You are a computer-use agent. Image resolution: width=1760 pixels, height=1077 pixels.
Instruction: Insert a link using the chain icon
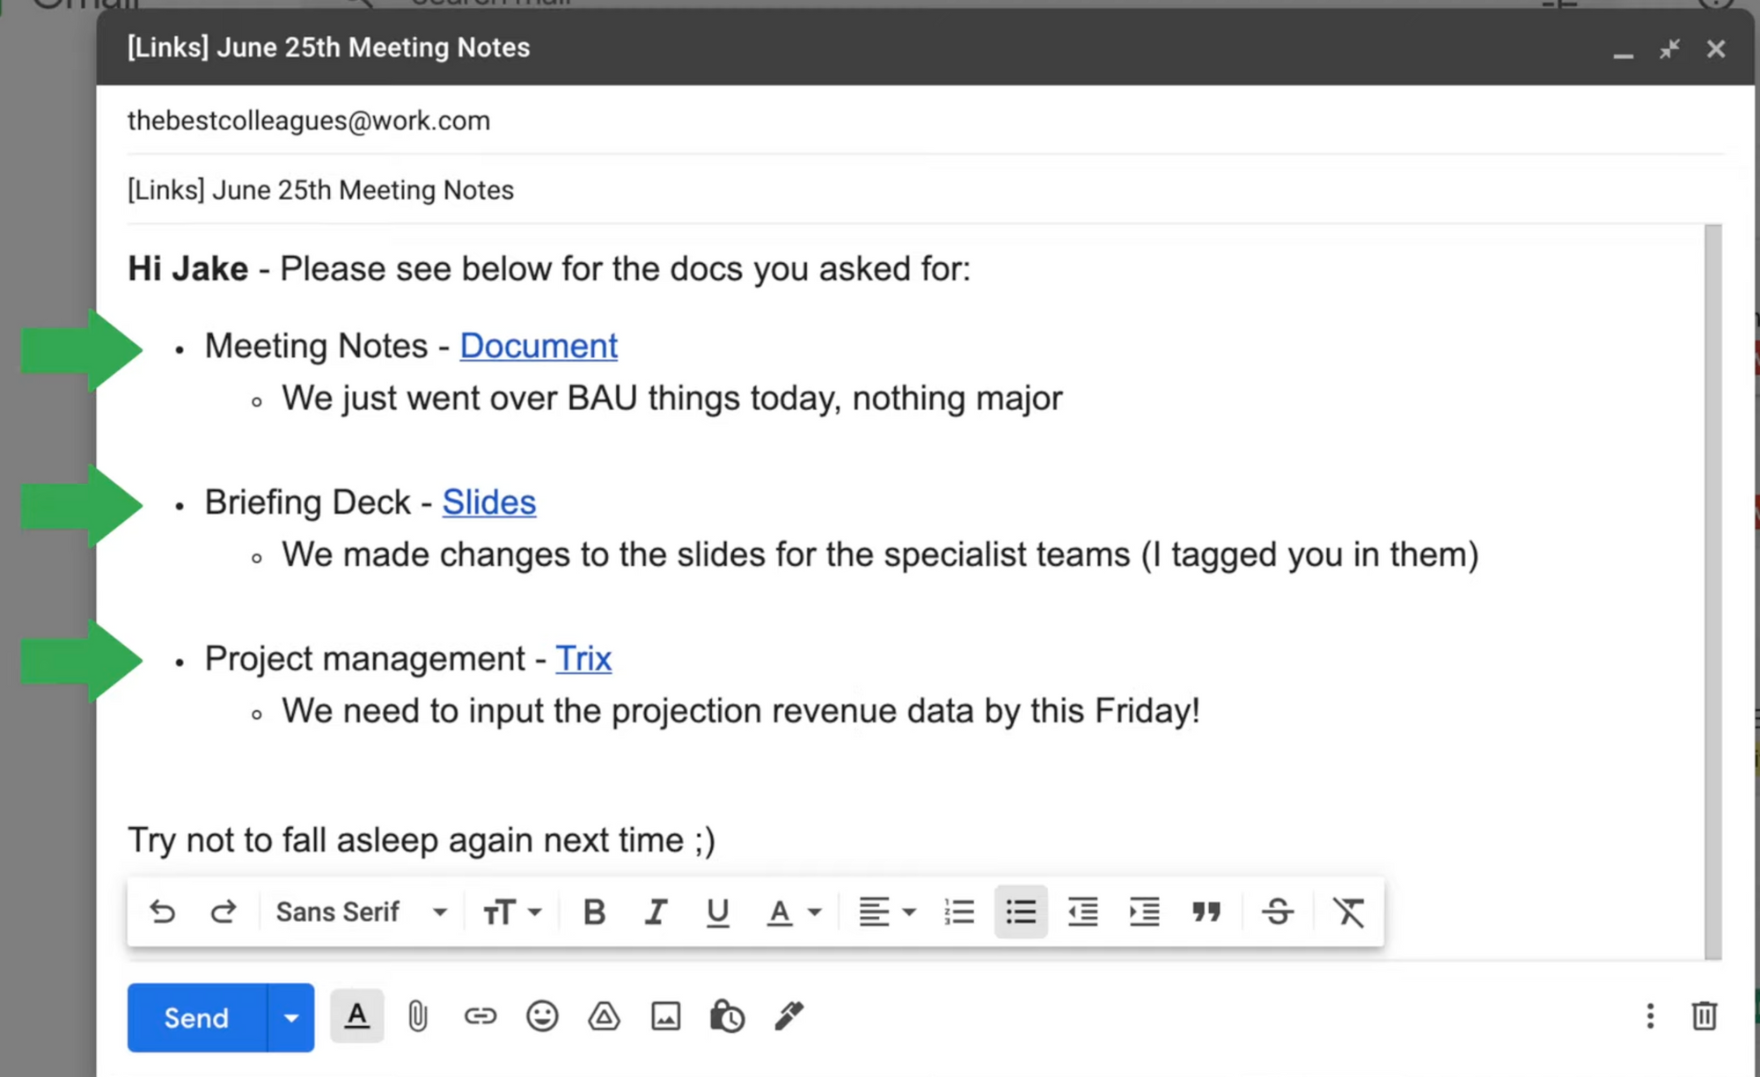480,1017
